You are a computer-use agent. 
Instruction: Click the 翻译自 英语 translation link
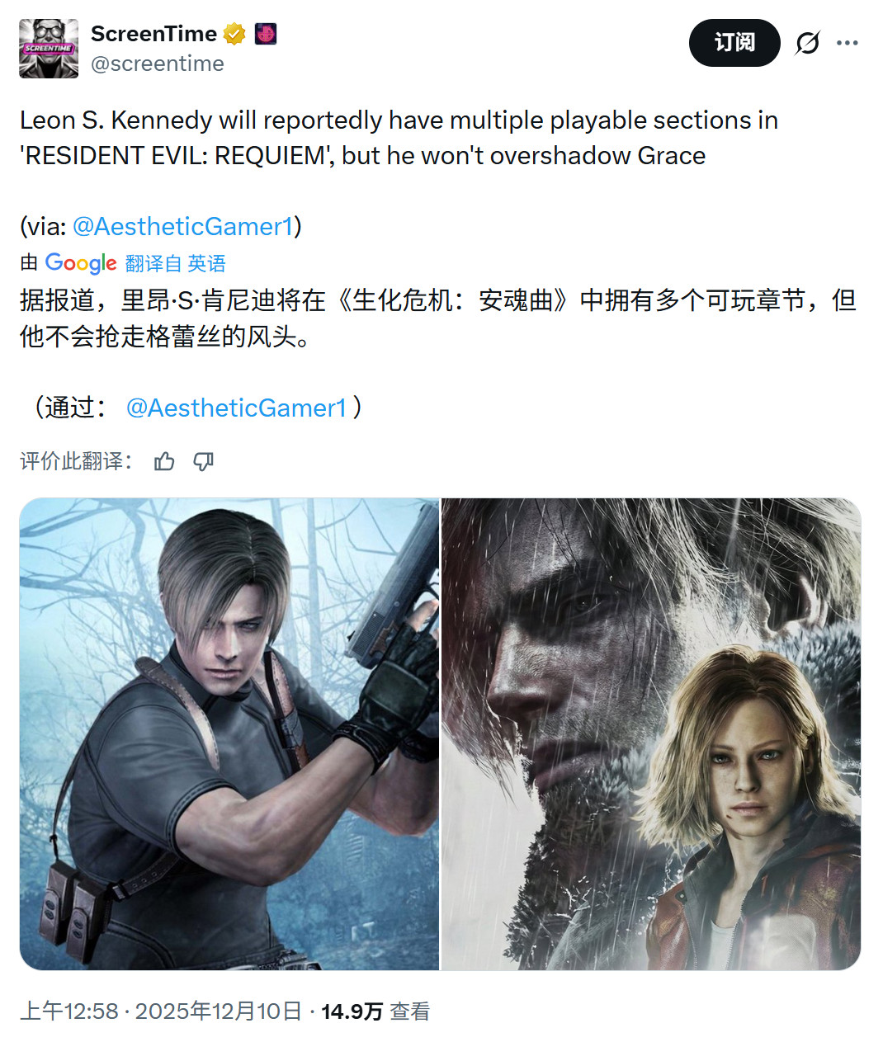pyautogui.click(x=176, y=263)
